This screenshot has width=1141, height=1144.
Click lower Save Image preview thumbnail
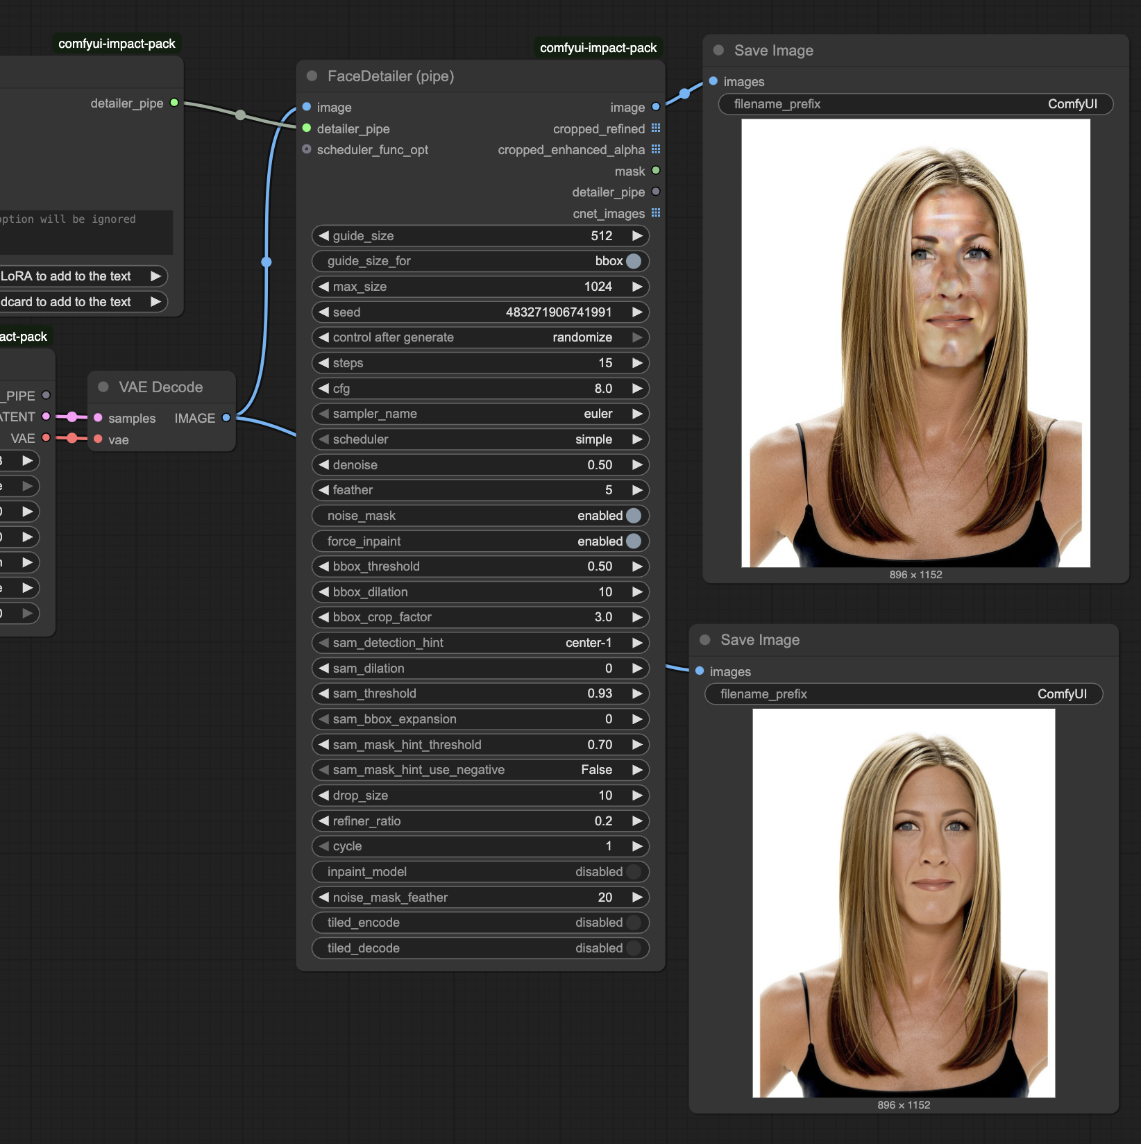(x=904, y=903)
